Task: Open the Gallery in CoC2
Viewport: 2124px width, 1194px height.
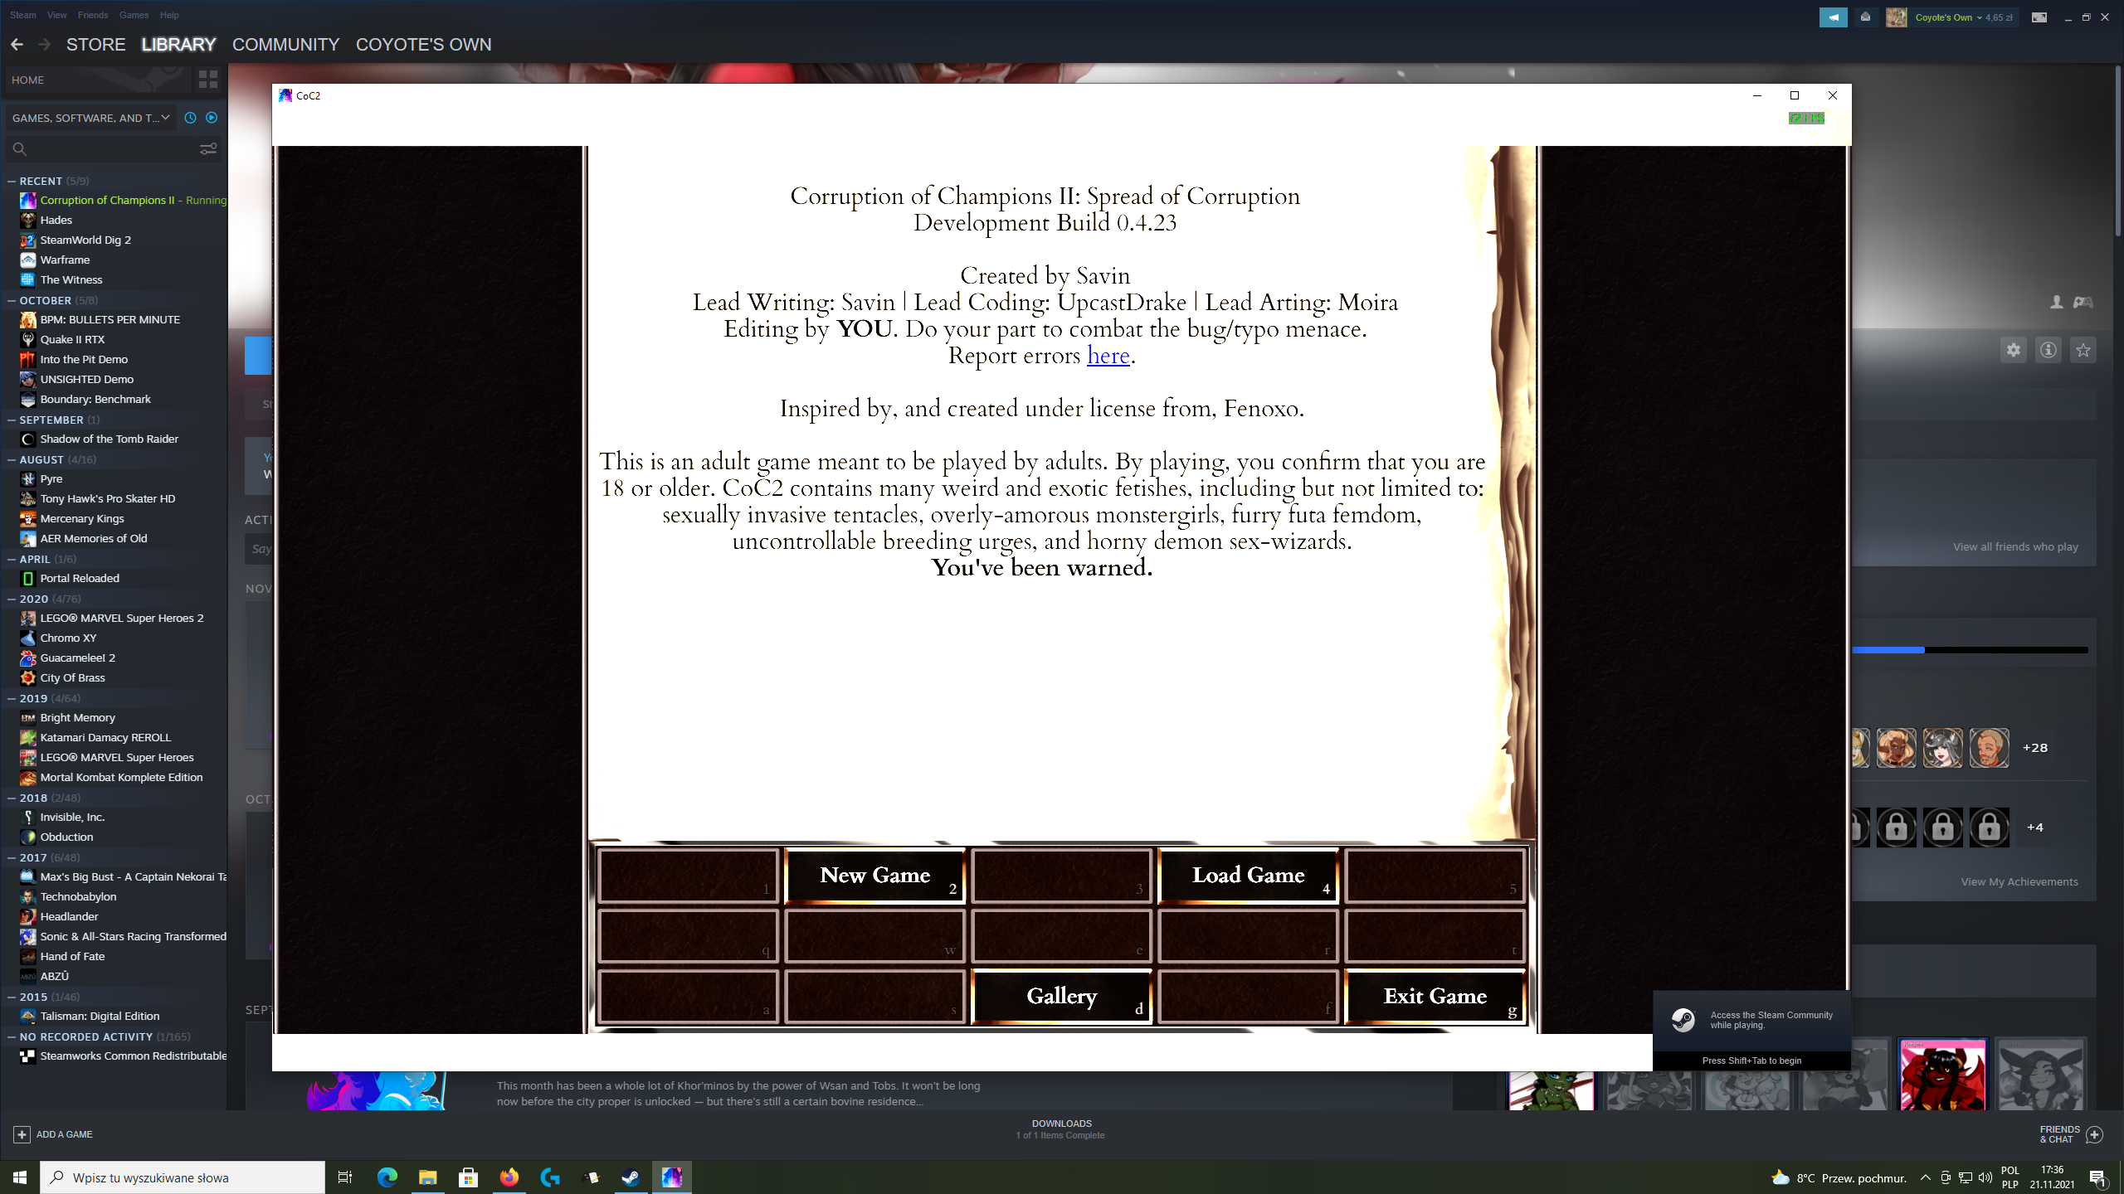Action: (1061, 997)
